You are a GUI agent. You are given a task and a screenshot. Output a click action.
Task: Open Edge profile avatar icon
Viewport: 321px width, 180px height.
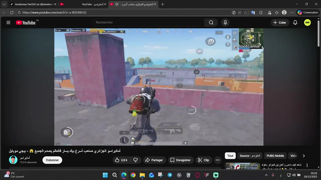(284, 12)
